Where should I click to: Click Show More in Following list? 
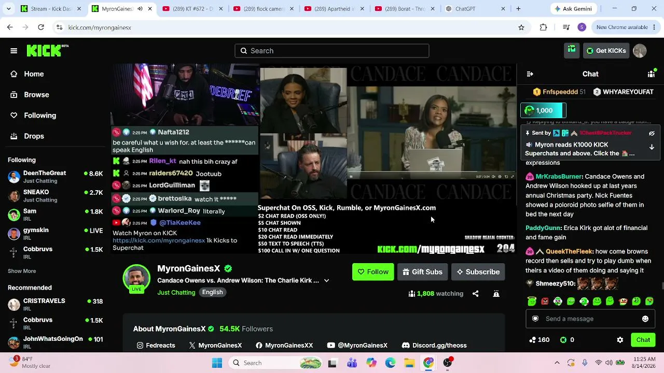coord(22,271)
